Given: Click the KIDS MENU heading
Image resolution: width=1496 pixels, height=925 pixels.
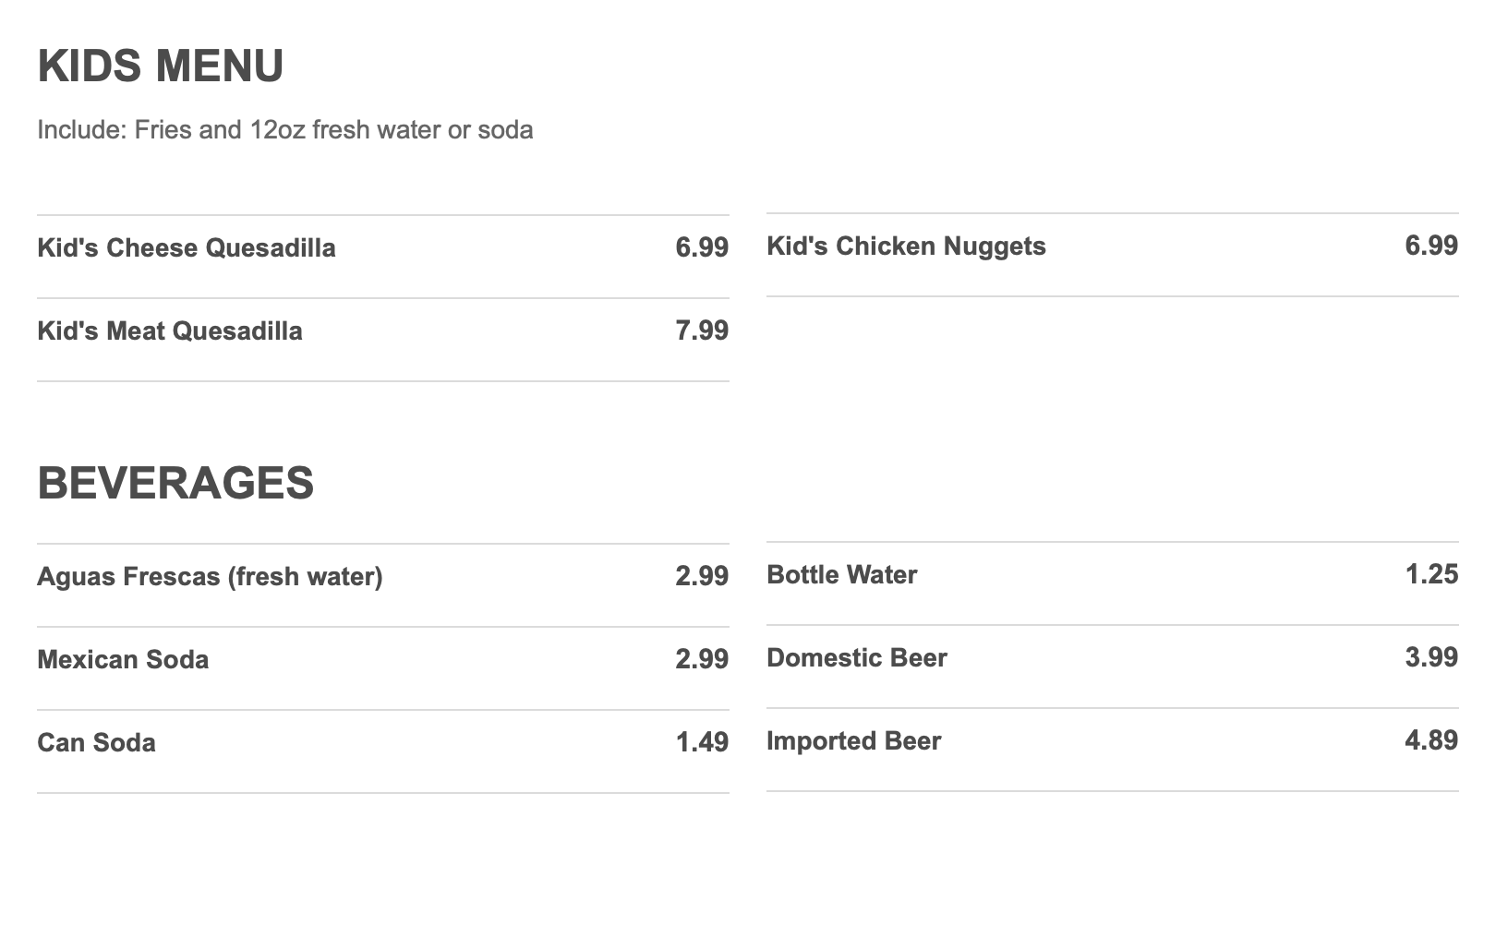Looking at the screenshot, I should pos(161,66).
